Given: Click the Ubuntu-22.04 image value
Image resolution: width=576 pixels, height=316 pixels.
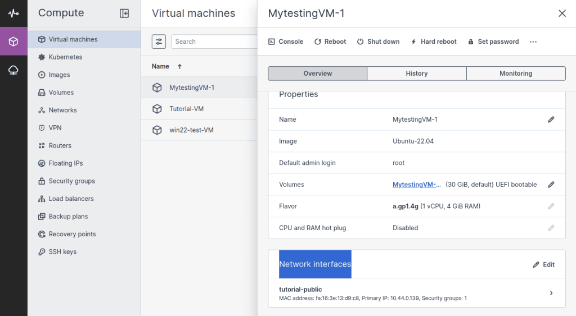Looking at the screenshot, I should (413, 141).
